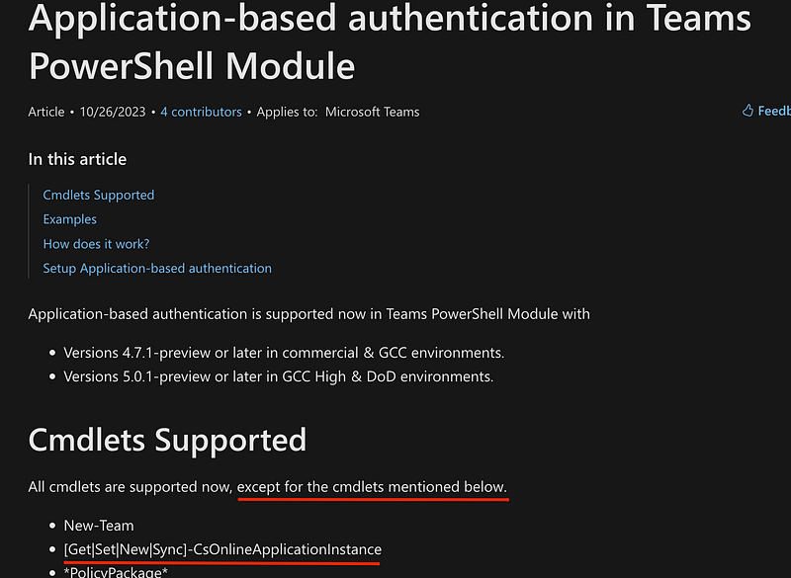Click the Microsoft Teams applies-to label
Screen dimensions: 791x578
tap(372, 112)
